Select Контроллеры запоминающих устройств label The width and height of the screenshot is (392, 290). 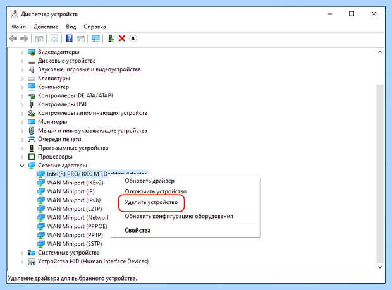point(92,113)
